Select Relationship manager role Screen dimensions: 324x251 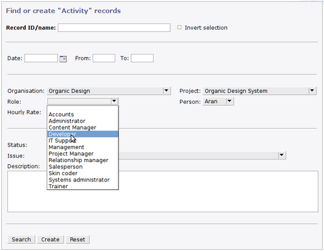82,160
